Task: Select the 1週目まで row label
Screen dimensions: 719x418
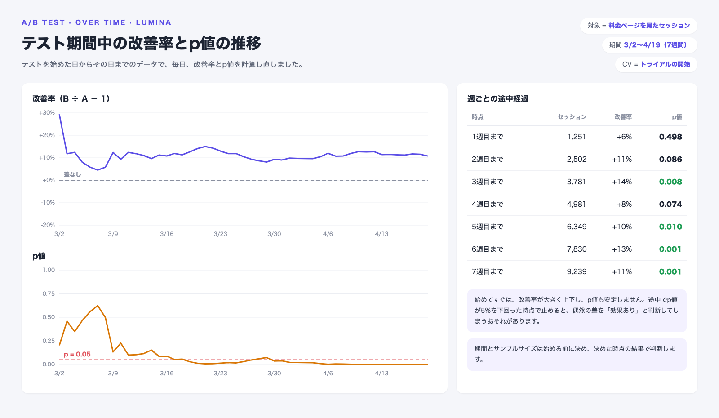Action: click(x=488, y=137)
